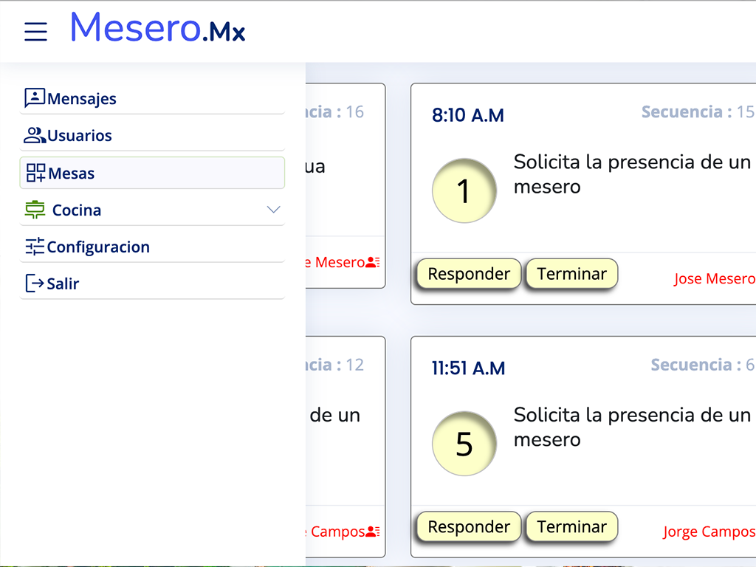Click the Usuarios people icon
Image resolution: width=756 pixels, height=567 pixels.
point(35,136)
